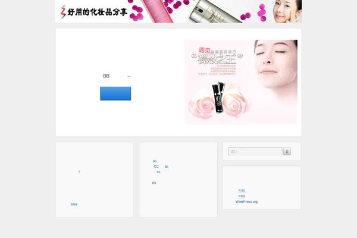Focus the search input field
357x238 pixels.
pos(255,151)
